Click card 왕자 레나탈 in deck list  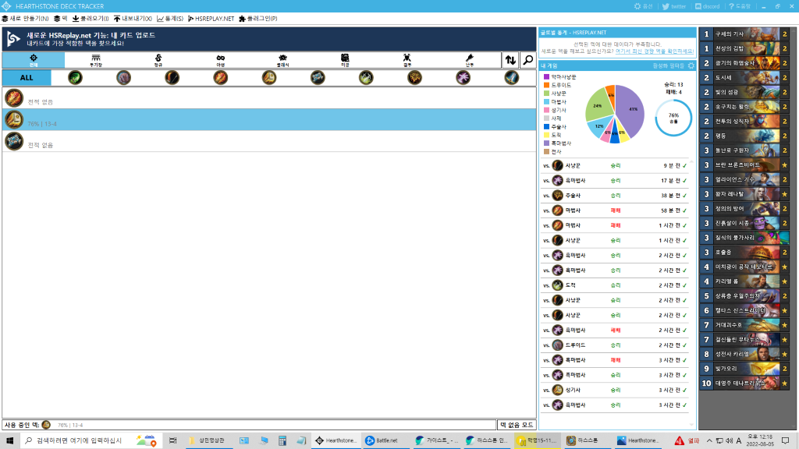(x=744, y=194)
